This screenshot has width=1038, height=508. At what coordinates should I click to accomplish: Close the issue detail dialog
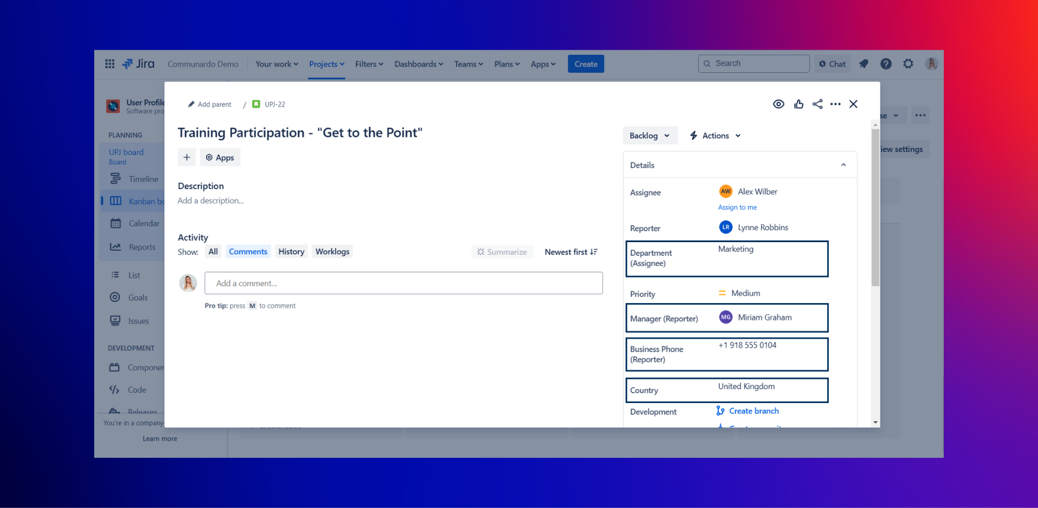tap(854, 104)
